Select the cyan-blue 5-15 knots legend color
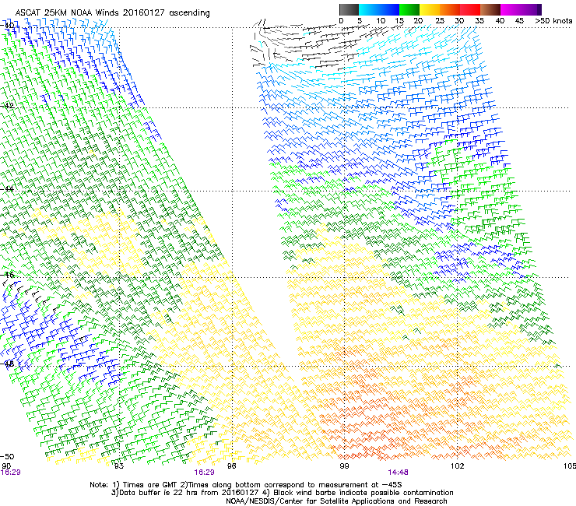576x506 pixels. (379, 9)
